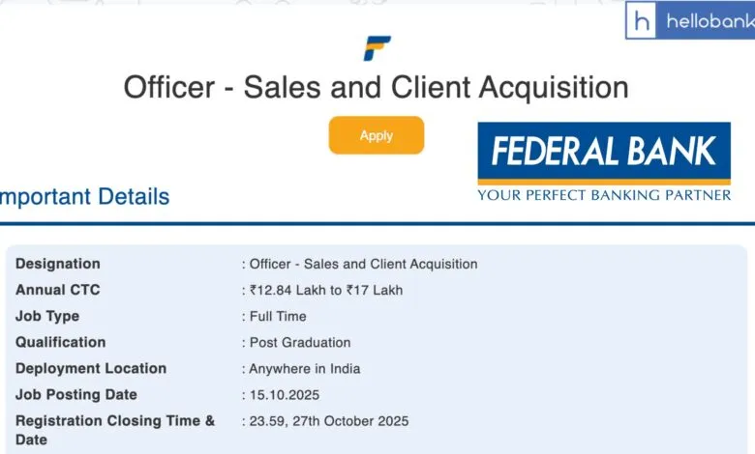Click the Qualification field label
Screen dimensions: 755x454
61,342
